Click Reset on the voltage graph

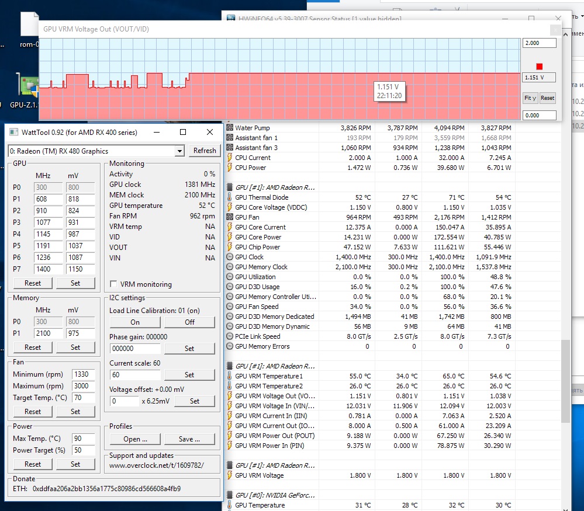[548, 98]
